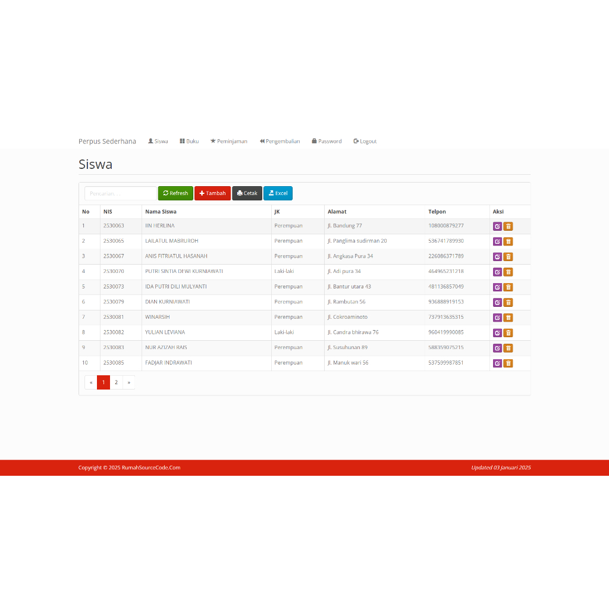The image size is (609, 609).
Task: Click Logout in the navbar
Action: (x=365, y=142)
